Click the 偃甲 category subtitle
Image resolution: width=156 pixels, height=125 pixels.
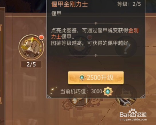tap(56, 13)
